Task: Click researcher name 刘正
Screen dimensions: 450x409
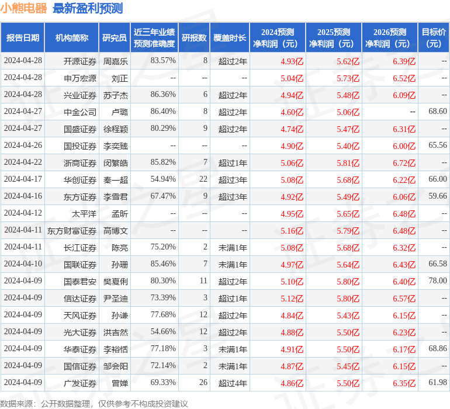Action: point(120,78)
